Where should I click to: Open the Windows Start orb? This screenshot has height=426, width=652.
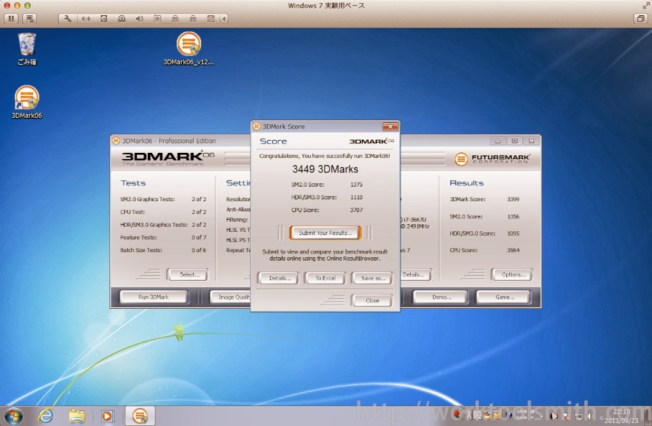(13, 416)
